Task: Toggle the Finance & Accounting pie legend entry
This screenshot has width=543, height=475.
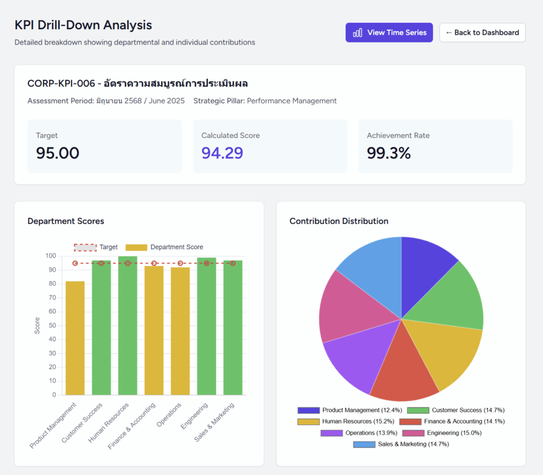Action: 452,421
